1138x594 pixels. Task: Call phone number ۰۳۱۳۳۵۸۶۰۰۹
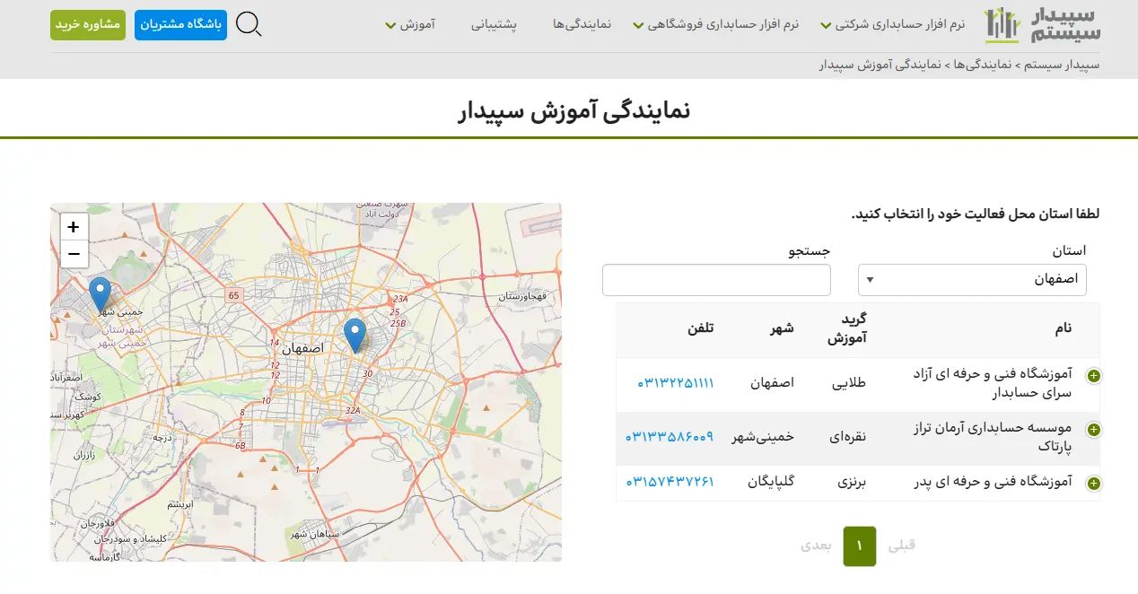[670, 436]
